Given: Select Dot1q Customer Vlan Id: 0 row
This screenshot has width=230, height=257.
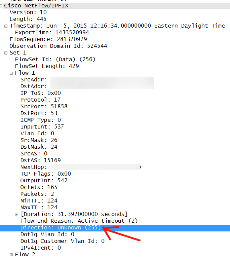Looking at the screenshot, I should (x=63, y=241).
